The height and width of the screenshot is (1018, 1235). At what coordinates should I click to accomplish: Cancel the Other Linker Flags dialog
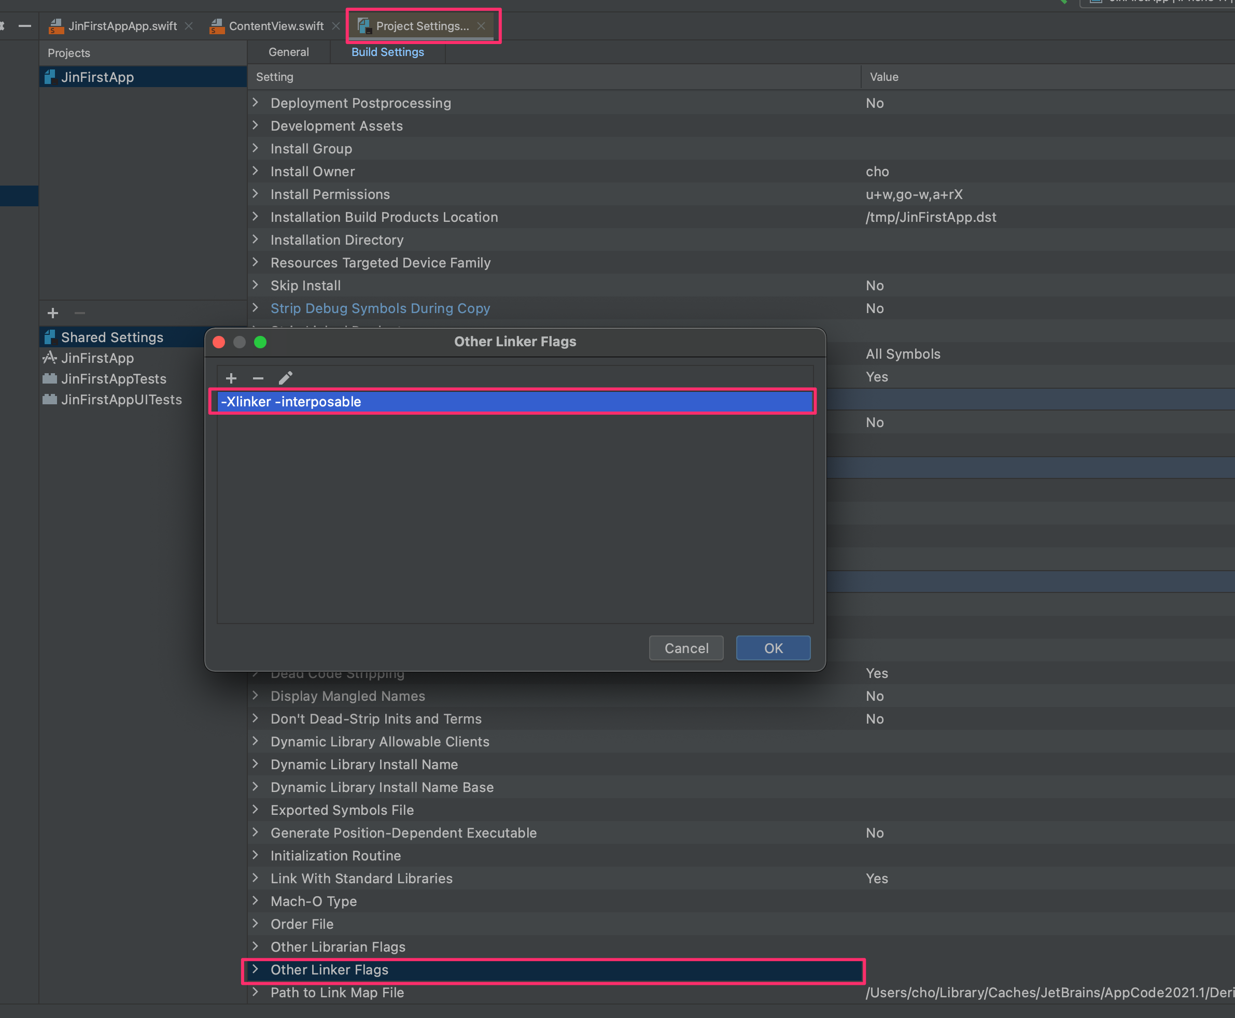tap(686, 648)
